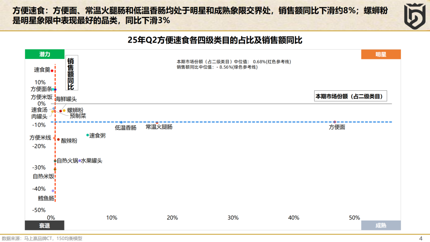
Task: Click the 酸辣粉 label
Action: (69, 141)
